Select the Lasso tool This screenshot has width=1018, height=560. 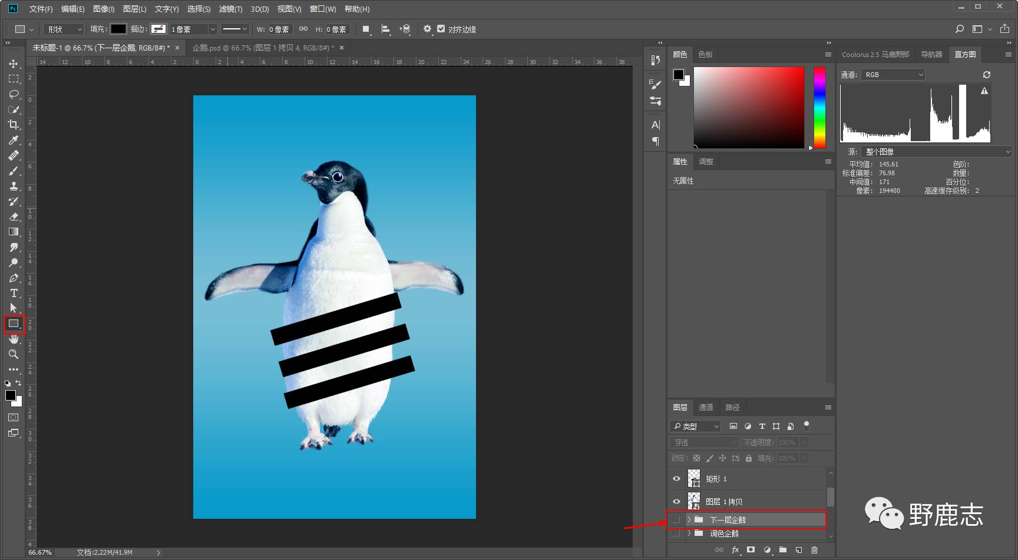(x=14, y=94)
